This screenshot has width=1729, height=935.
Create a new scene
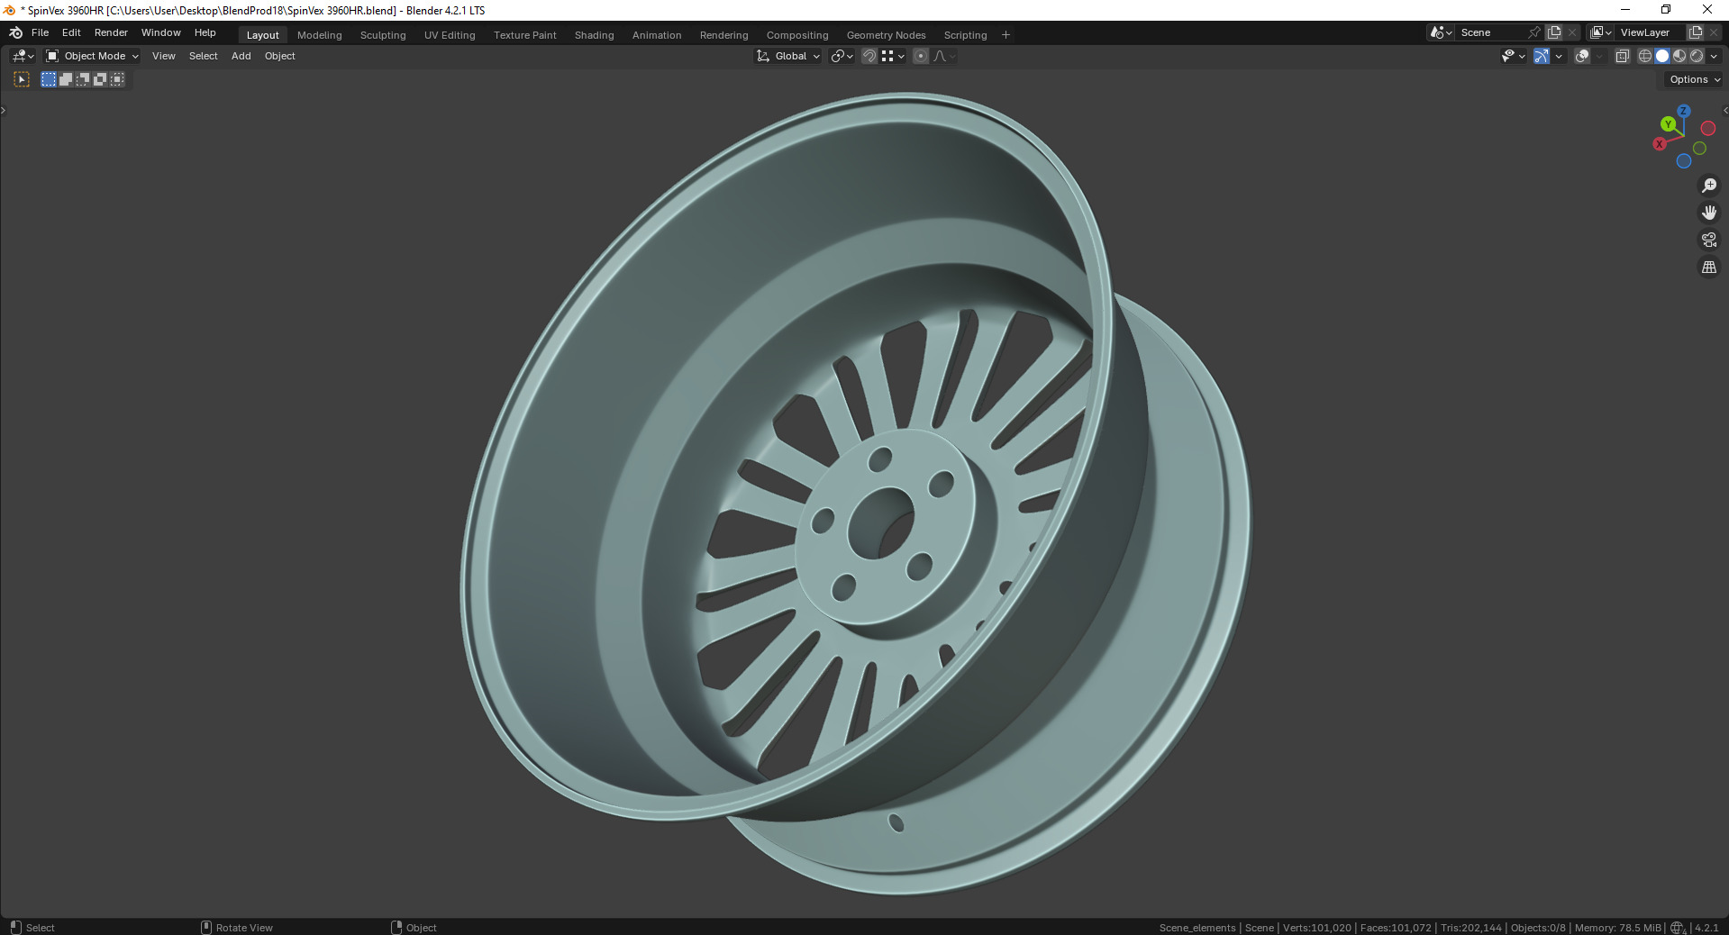click(x=1554, y=32)
